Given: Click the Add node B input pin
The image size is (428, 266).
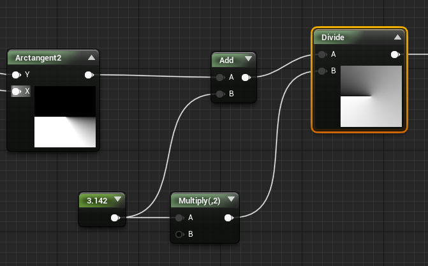Looking at the screenshot, I should point(220,94).
